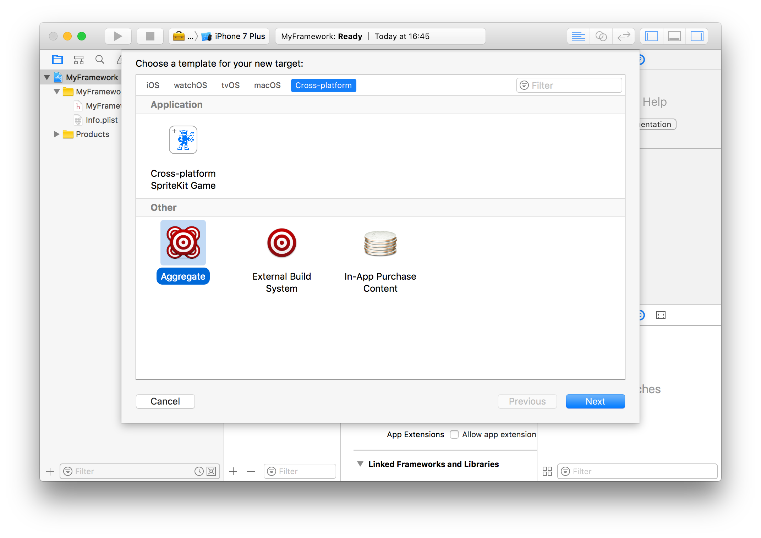Click the Next button
The width and height of the screenshot is (761, 538).
point(595,401)
